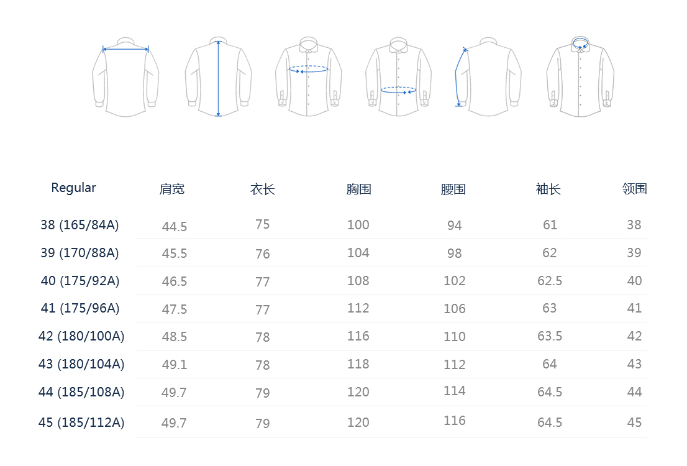
Task: Click the chest circumference shirt diagram
Action: tap(309, 76)
